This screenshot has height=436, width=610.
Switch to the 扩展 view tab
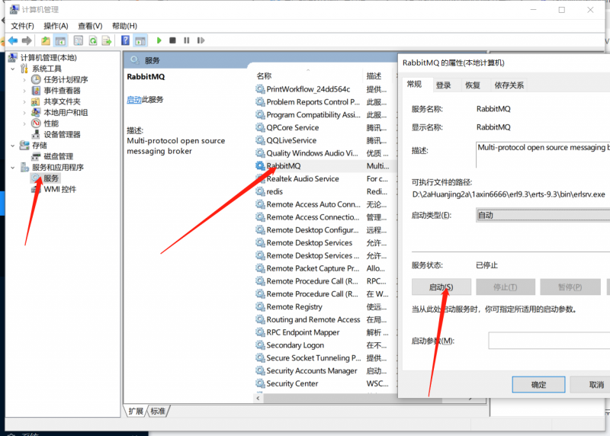pos(136,411)
